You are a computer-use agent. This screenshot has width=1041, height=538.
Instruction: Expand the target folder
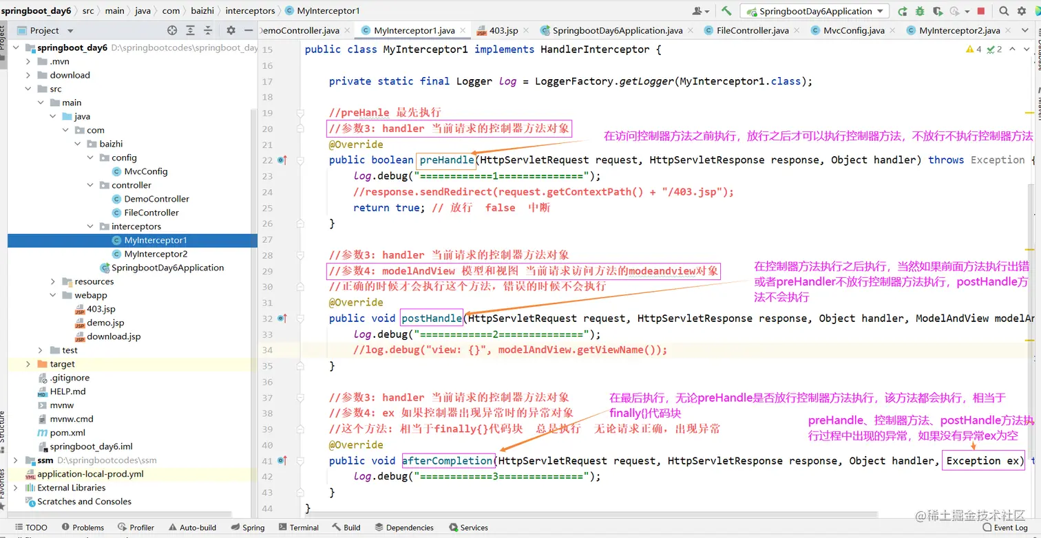pos(28,364)
